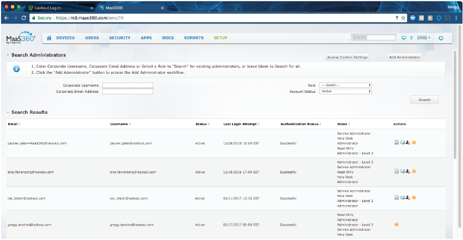Click orange gear icon in eike.falkenberg row
This screenshot has height=240, width=463.
coord(414,171)
